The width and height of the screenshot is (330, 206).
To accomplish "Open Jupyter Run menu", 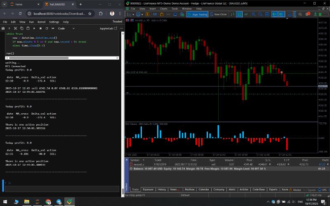I will click(x=31, y=22).
